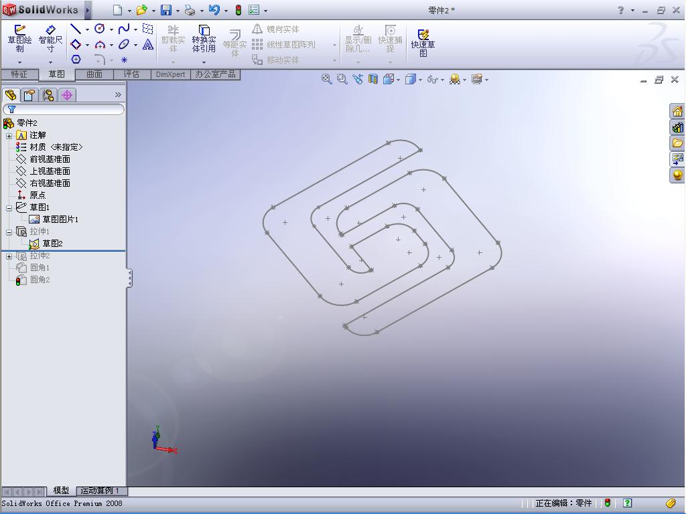686x514 pixels.
Task: Collapse the 草图1 tree node
Action: click(x=9, y=208)
